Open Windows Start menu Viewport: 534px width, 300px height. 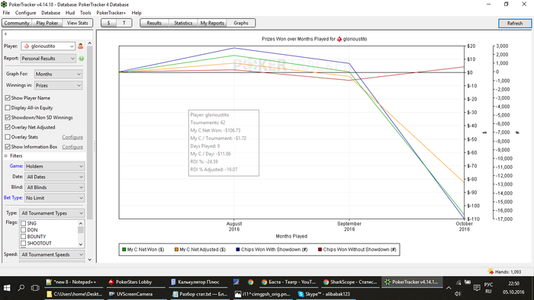[7, 288]
